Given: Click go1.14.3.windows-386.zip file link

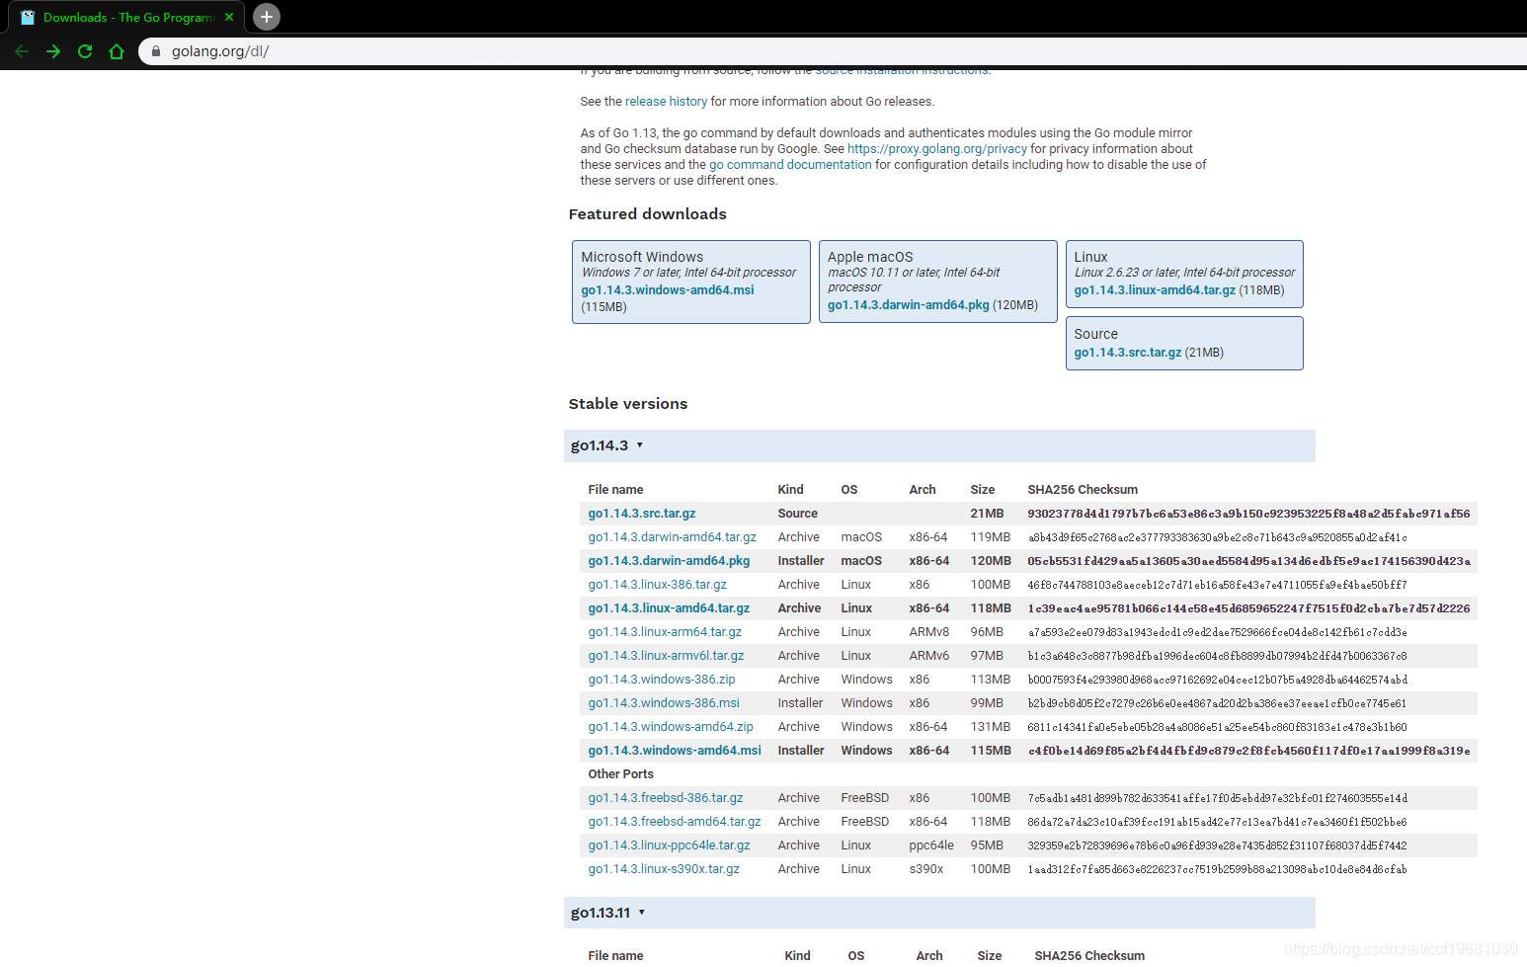Looking at the screenshot, I should (x=662, y=680).
